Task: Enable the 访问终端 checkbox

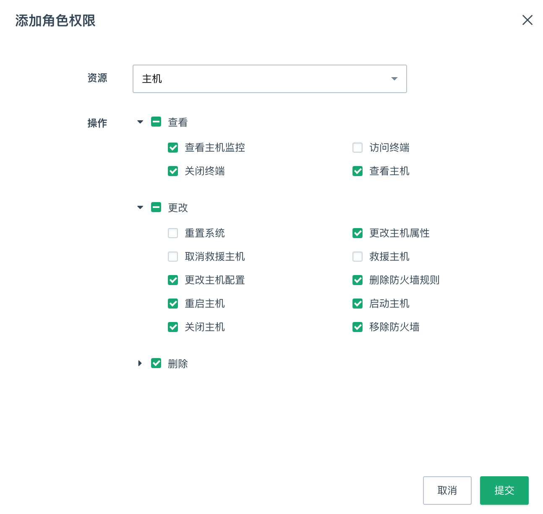Action: (x=358, y=148)
